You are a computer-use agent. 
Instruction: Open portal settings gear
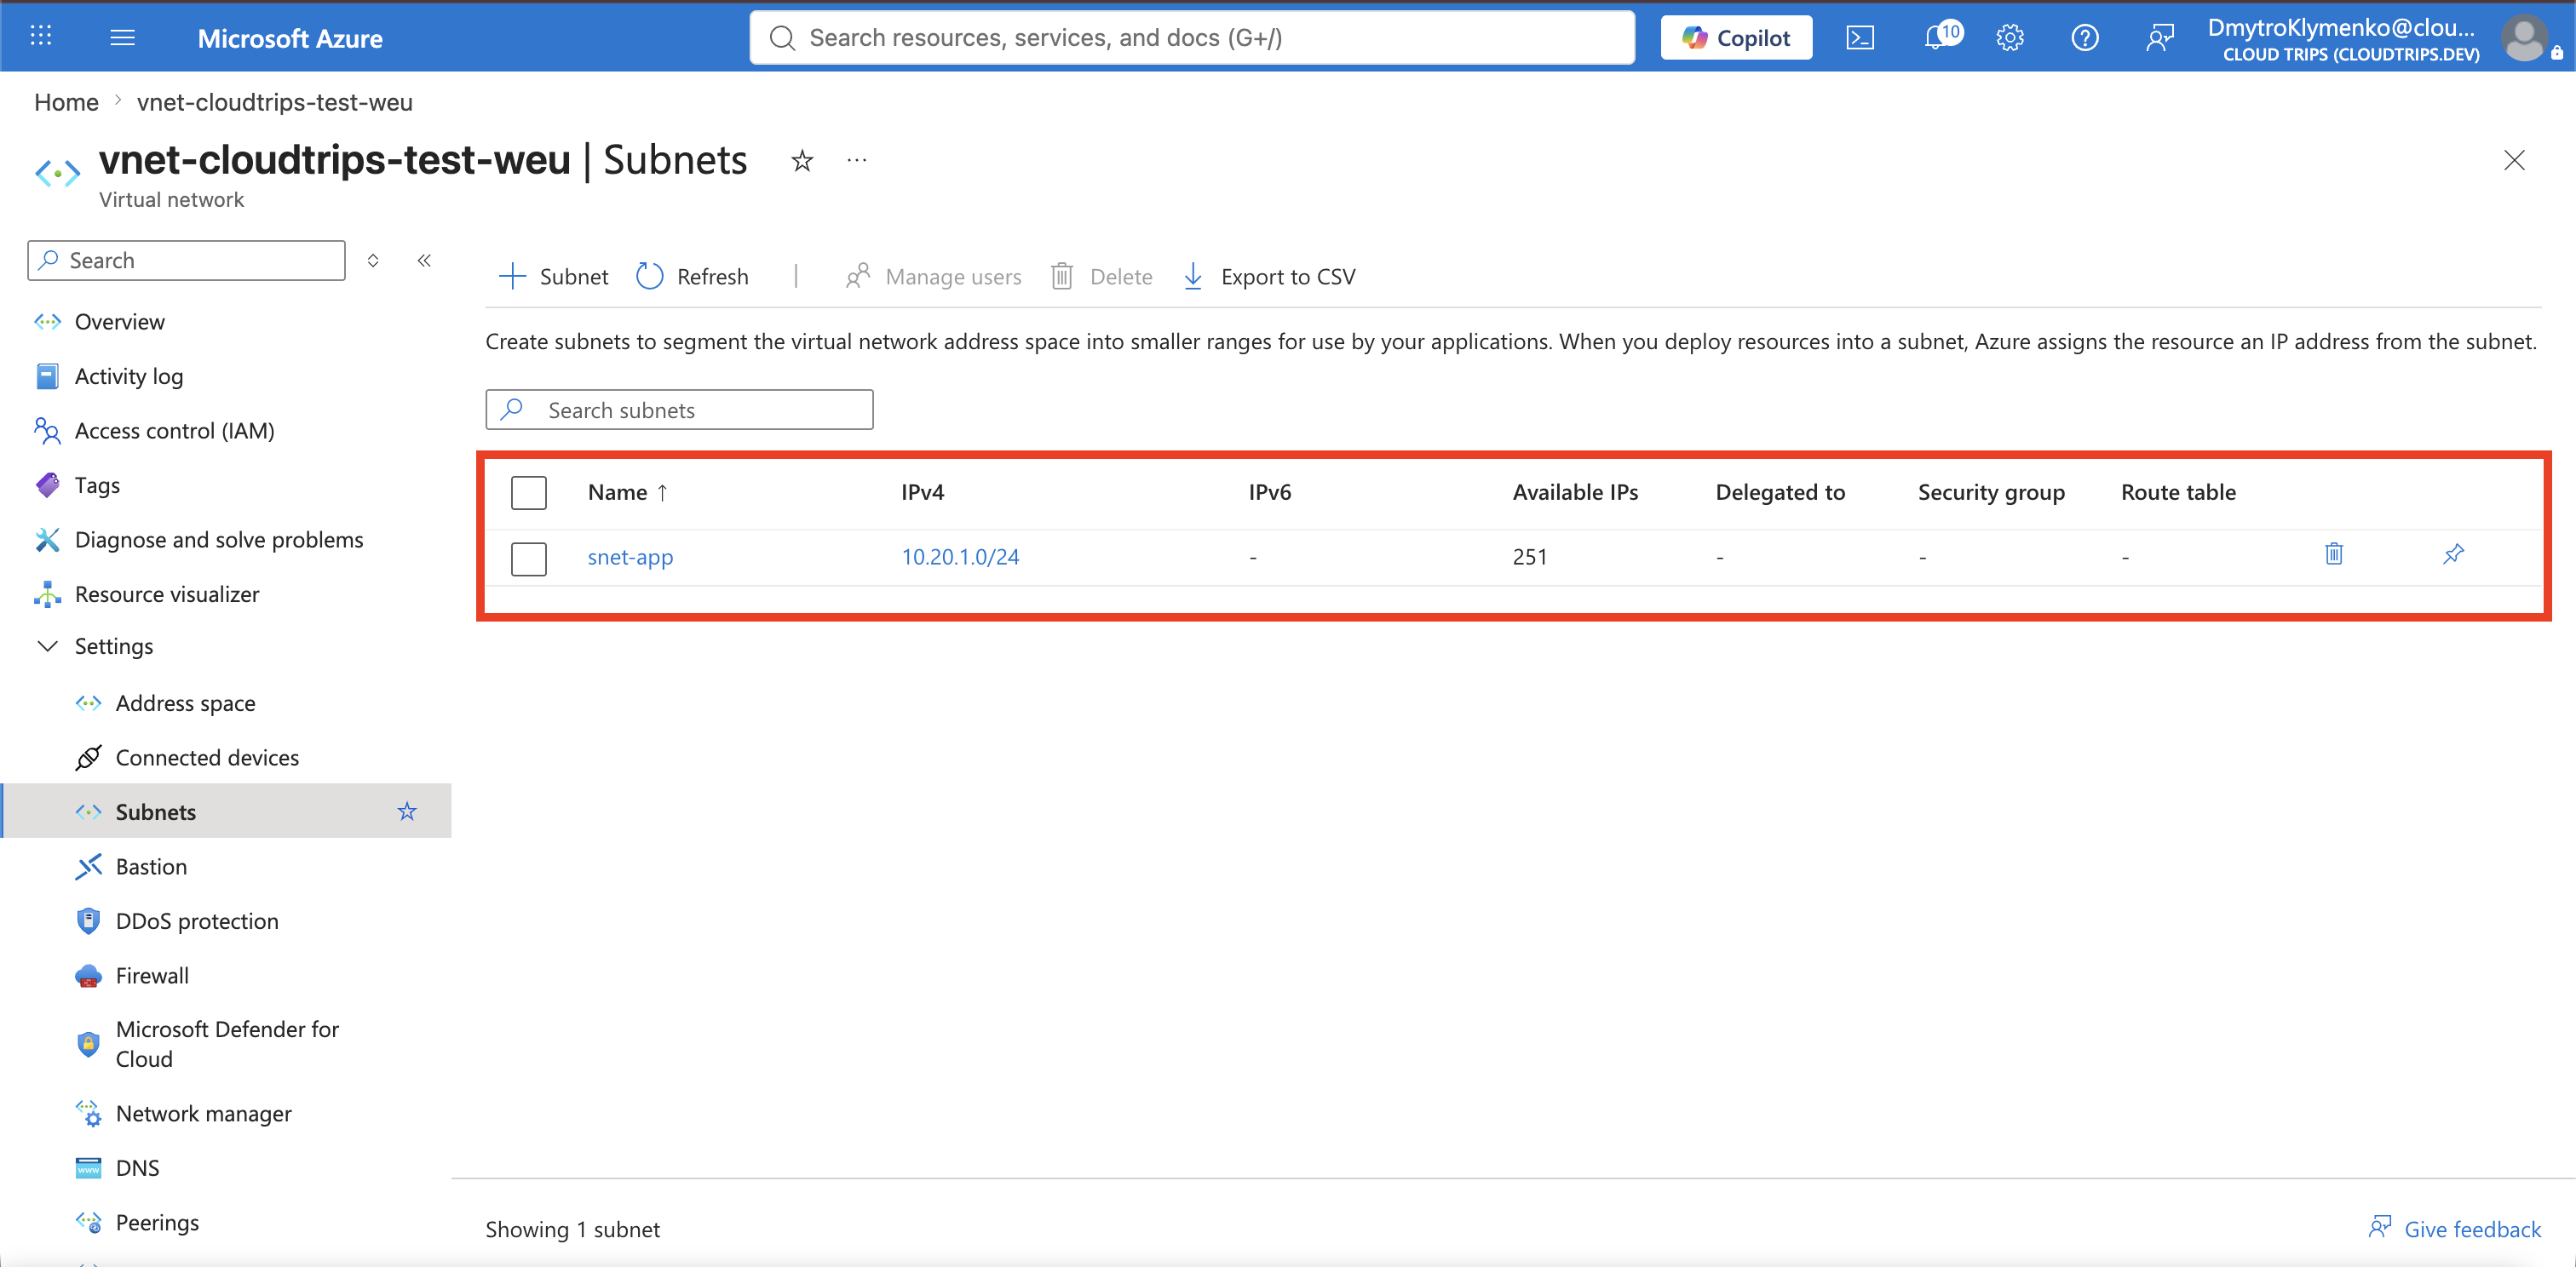2010,38
